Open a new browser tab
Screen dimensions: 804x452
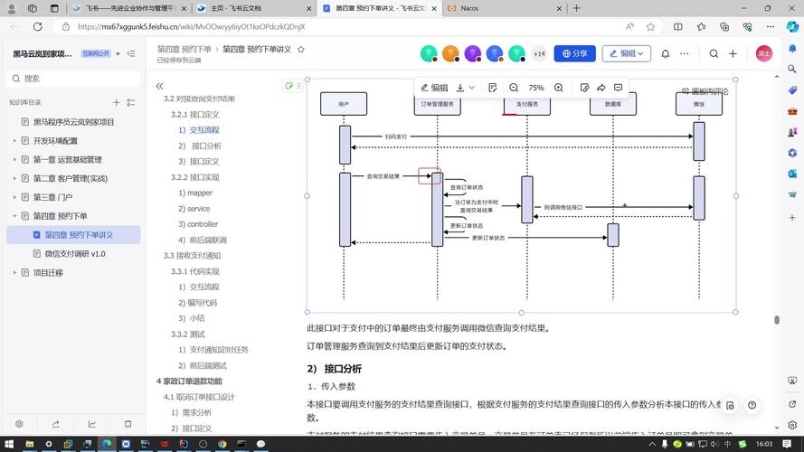pyautogui.click(x=576, y=8)
